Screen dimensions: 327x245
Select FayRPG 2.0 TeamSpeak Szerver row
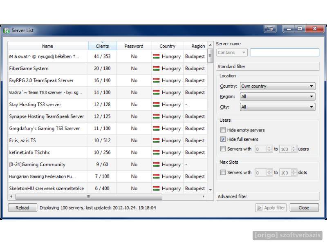click(108, 80)
